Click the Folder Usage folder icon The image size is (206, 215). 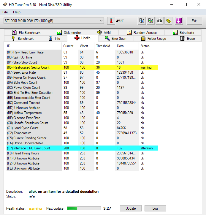(x=143, y=38)
